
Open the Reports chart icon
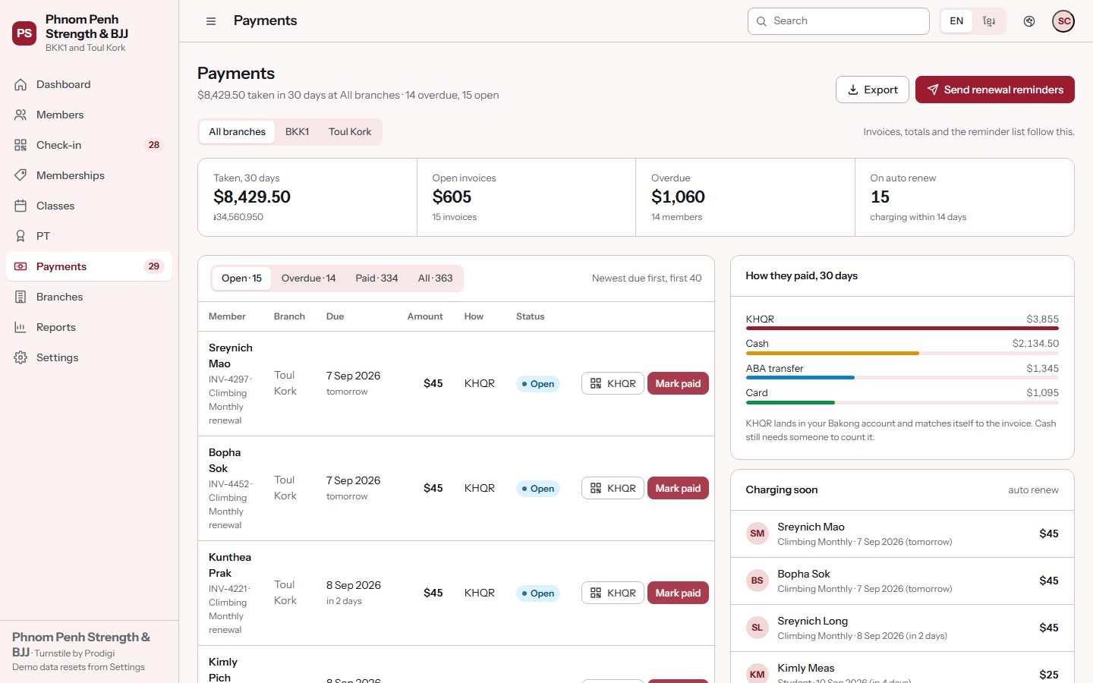[x=20, y=327]
